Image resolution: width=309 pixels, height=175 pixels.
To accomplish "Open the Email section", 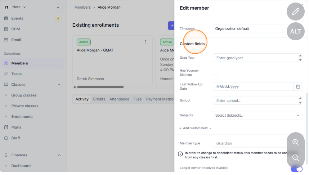I will (16, 40).
